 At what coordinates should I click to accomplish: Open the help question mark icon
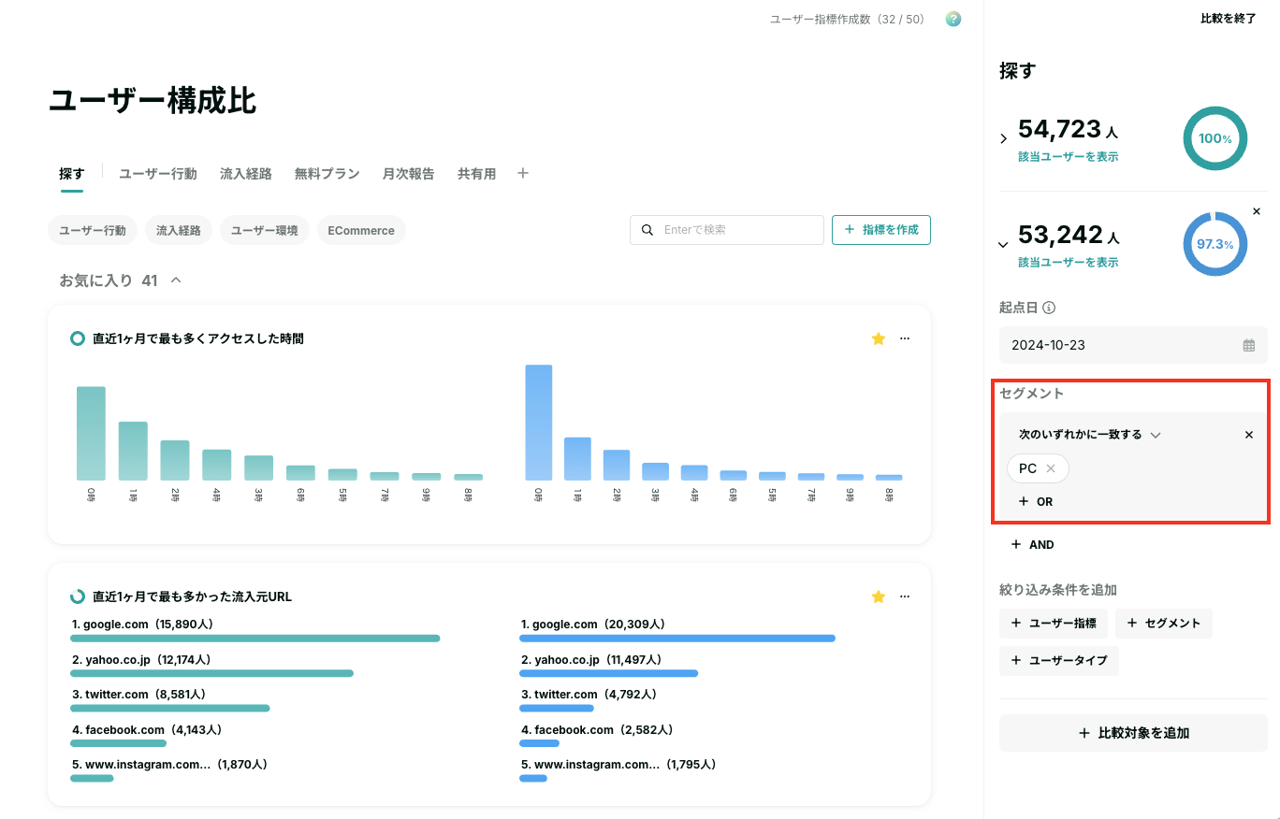[x=953, y=19]
